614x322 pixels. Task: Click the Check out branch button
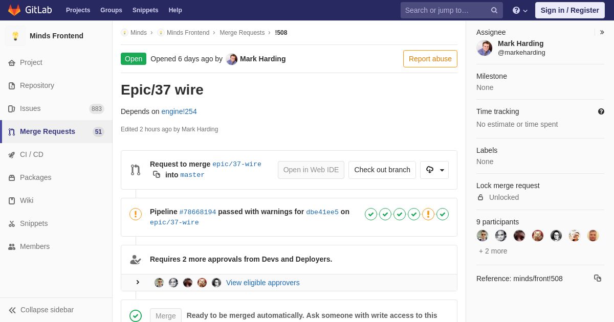382,170
